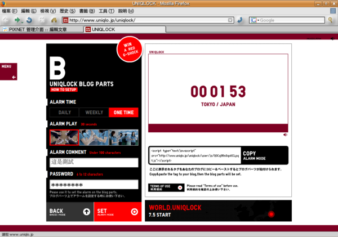Image resolution: width=338 pixels, height=237 pixels.
Task: Open the Google search engine selector
Action: (255, 20)
